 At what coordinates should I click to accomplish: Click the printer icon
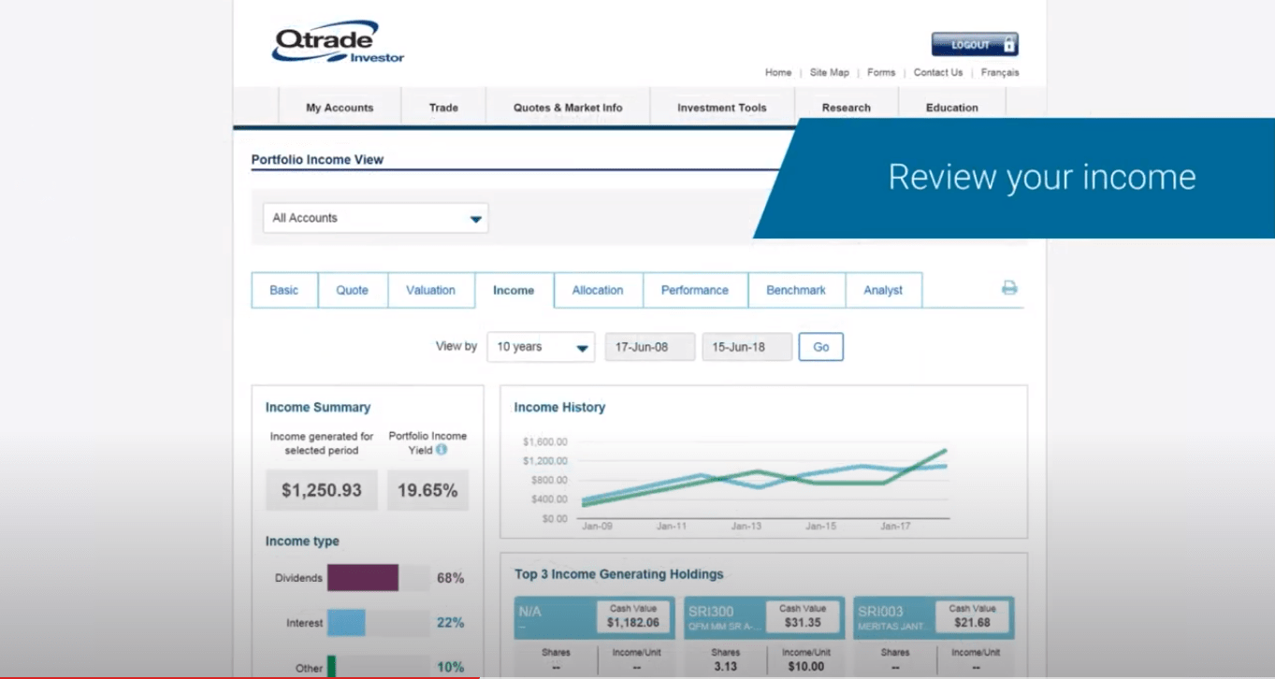(1008, 288)
